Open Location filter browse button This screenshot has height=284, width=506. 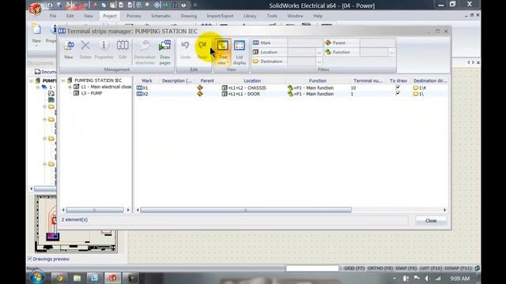319,52
